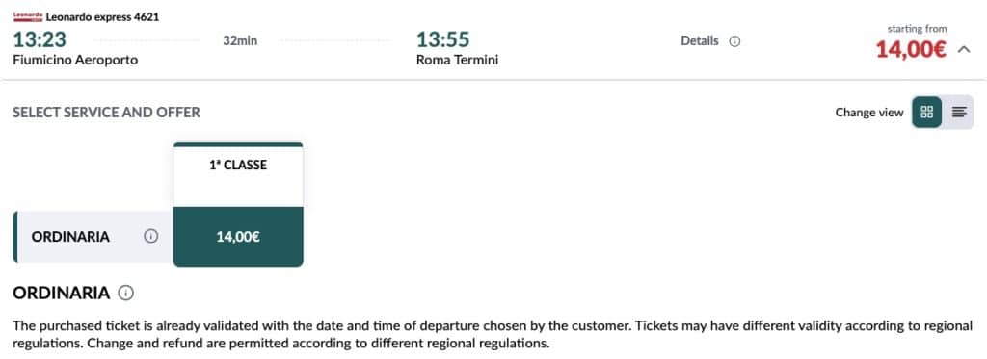
Task: Click the info icon beside the ORDINARIA heading
Action: [x=126, y=293]
